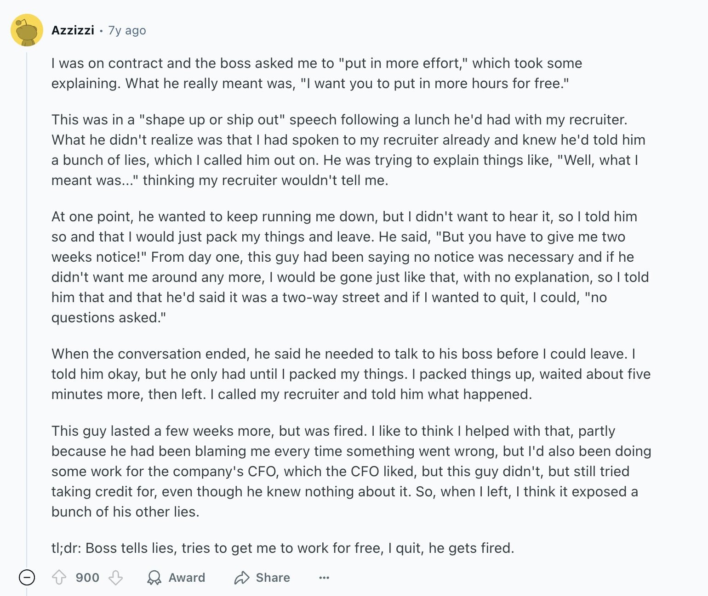Click the 900 vote score count
Screen dimensions: 708x596
click(87, 577)
